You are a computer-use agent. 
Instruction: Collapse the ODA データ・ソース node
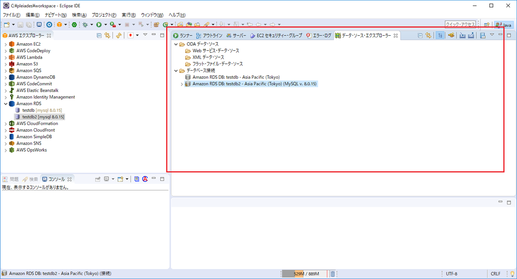pyautogui.click(x=176, y=44)
